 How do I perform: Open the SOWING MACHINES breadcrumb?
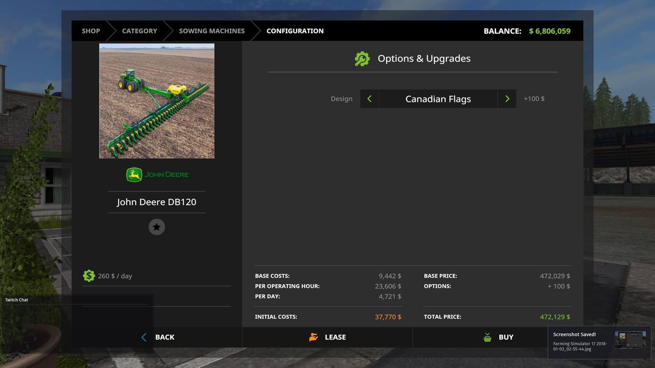pos(212,31)
